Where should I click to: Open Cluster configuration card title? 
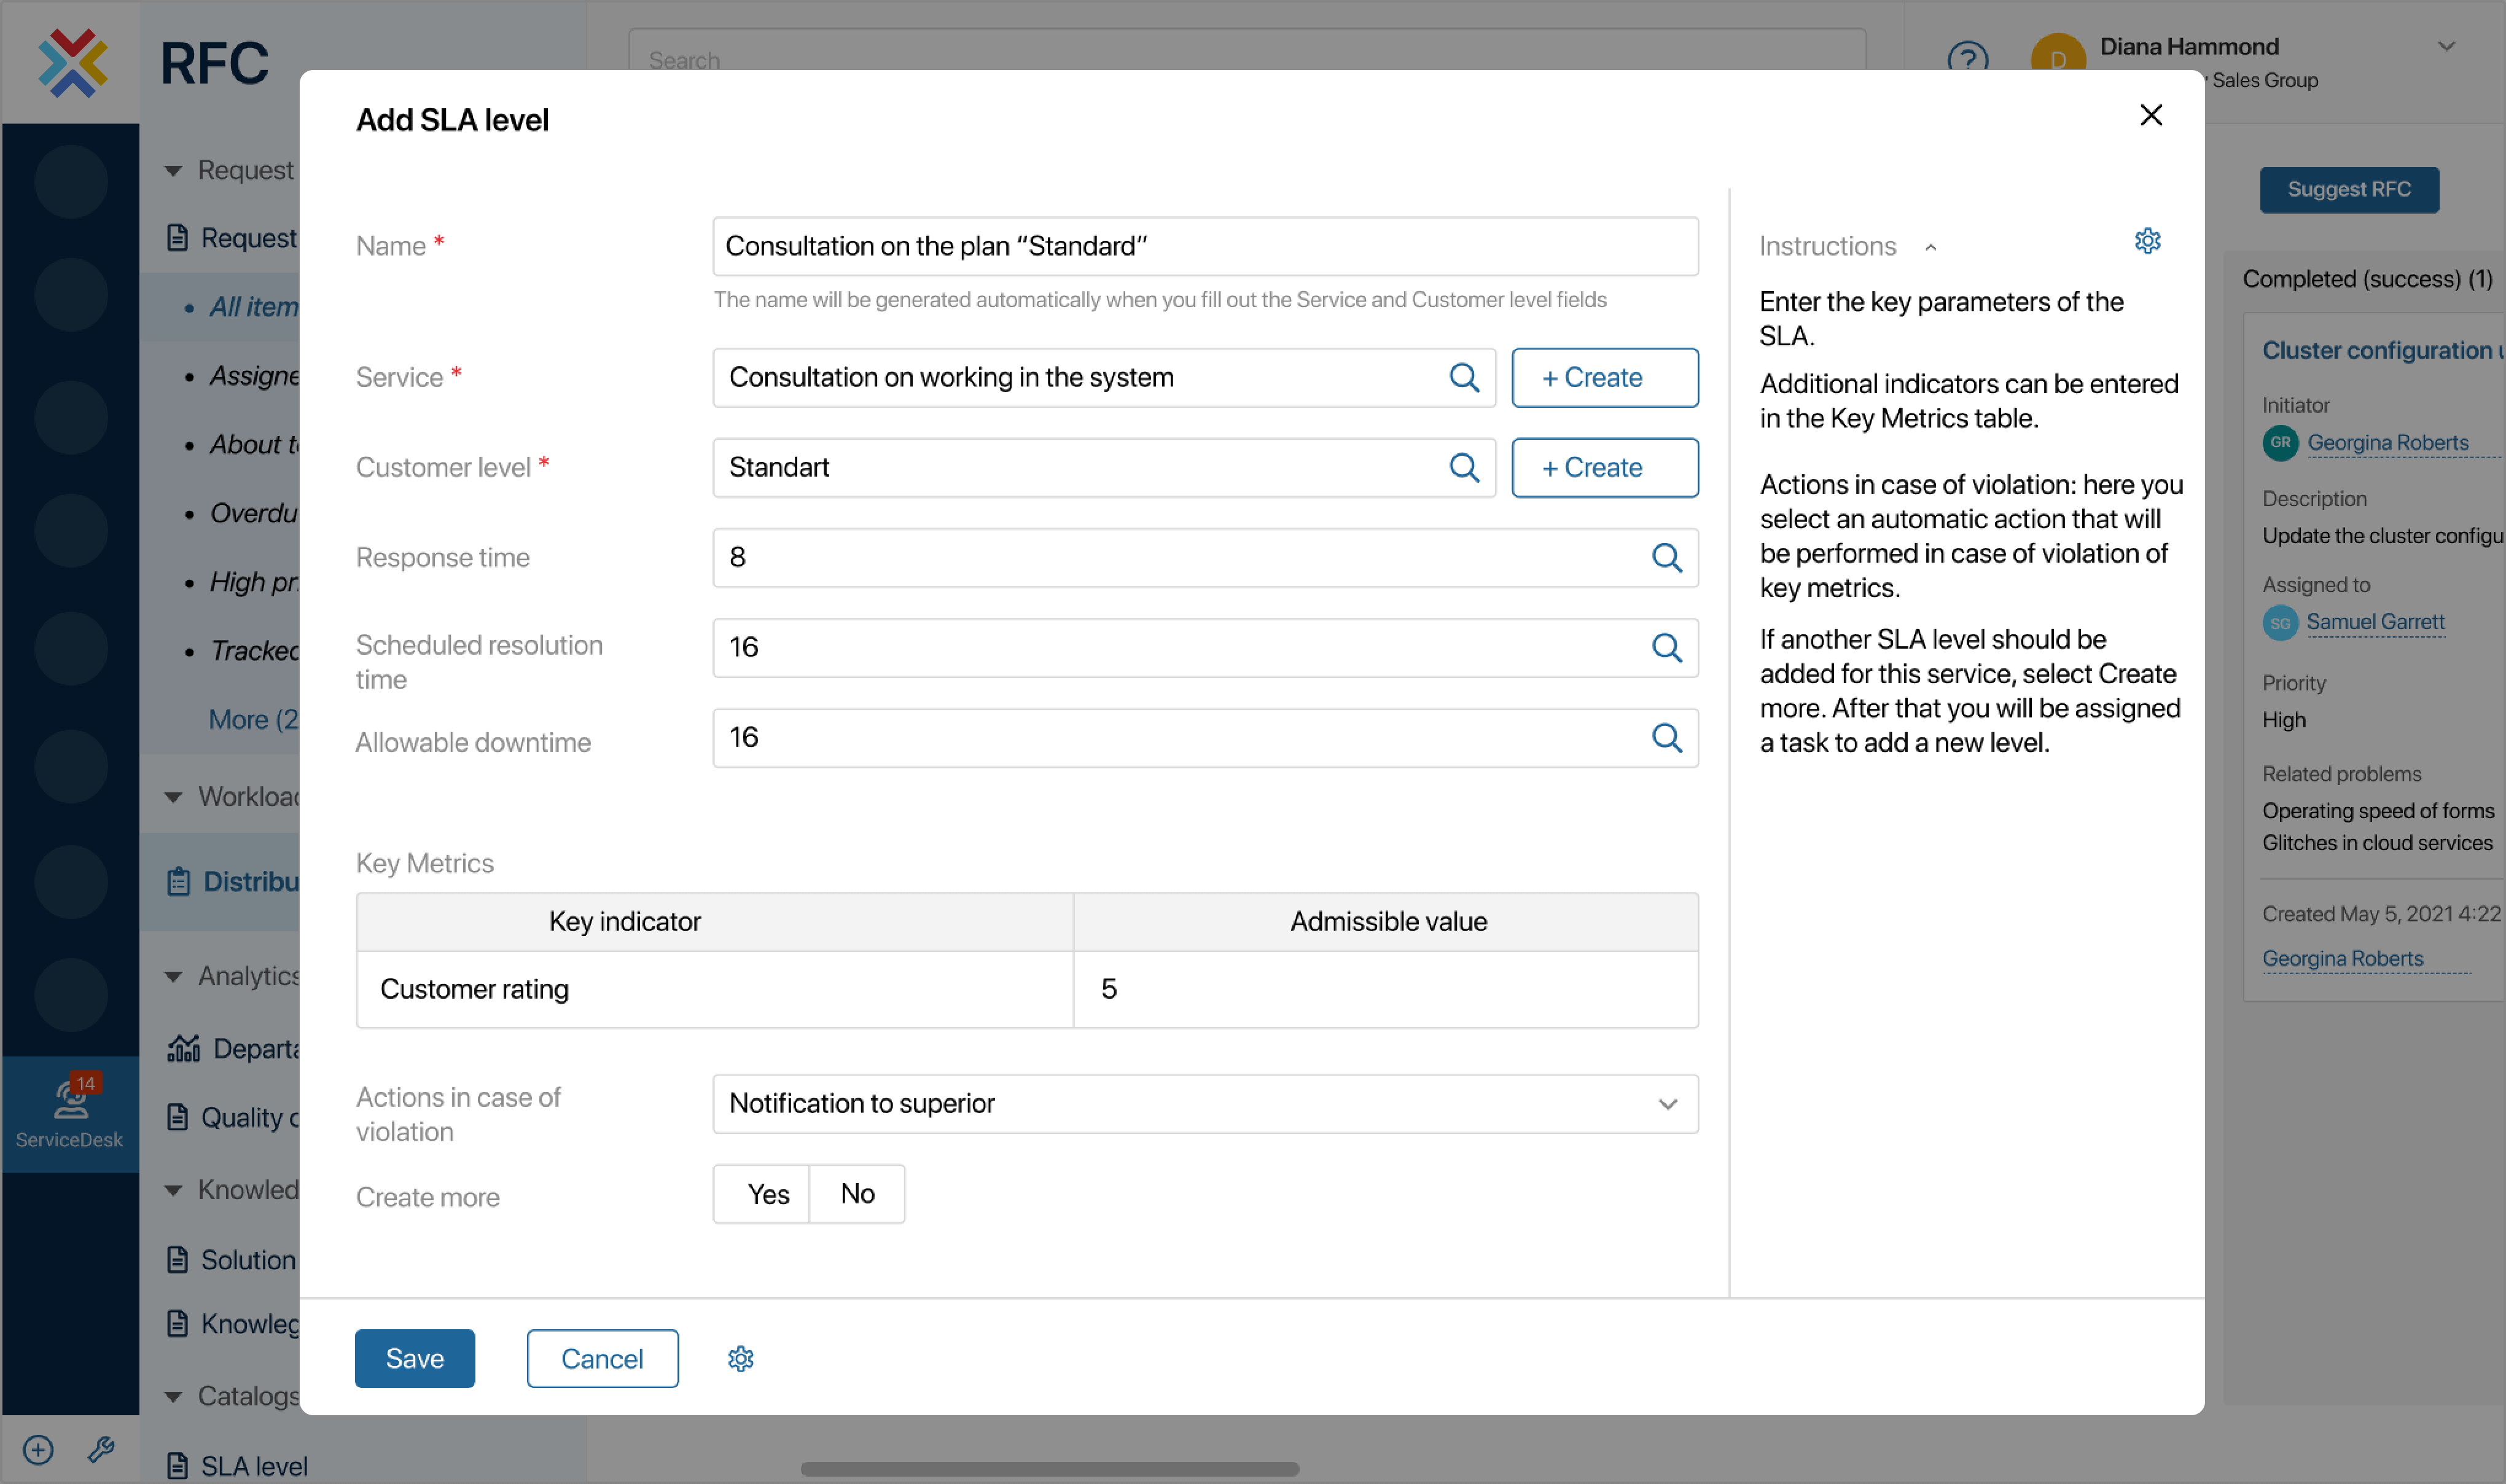2383,350
